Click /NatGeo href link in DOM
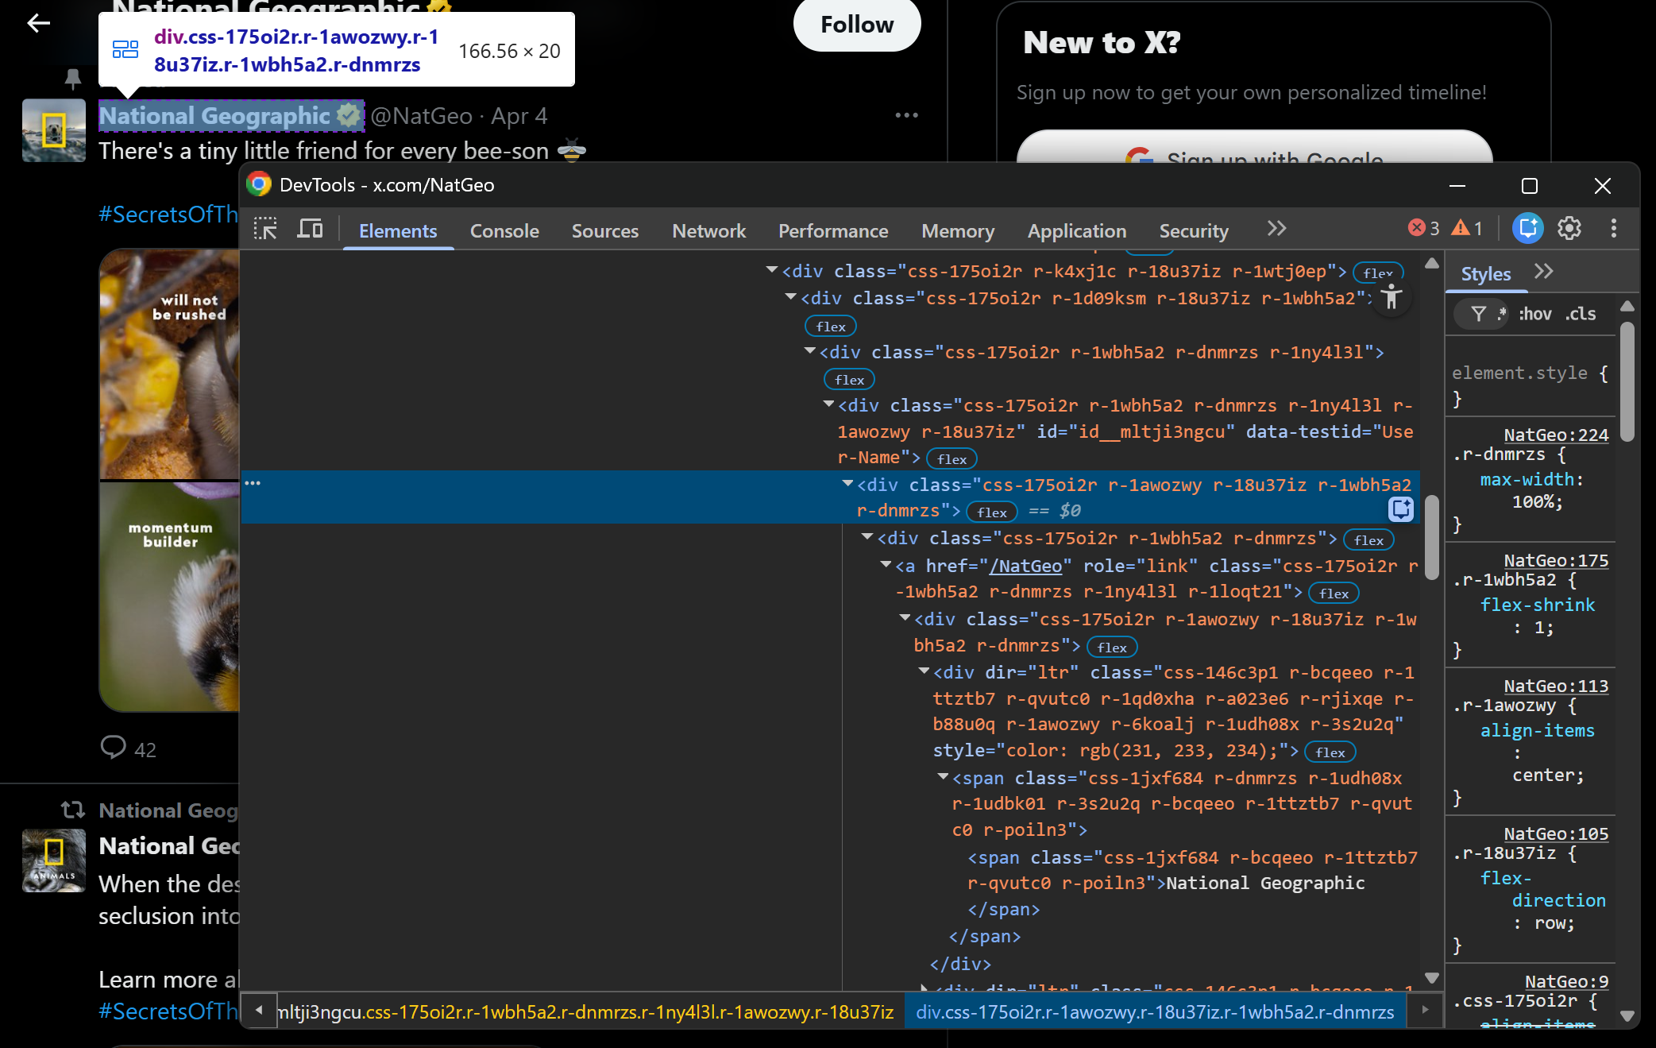1656x1048 pixels. pyautogui.click(x=1025, y=566)
